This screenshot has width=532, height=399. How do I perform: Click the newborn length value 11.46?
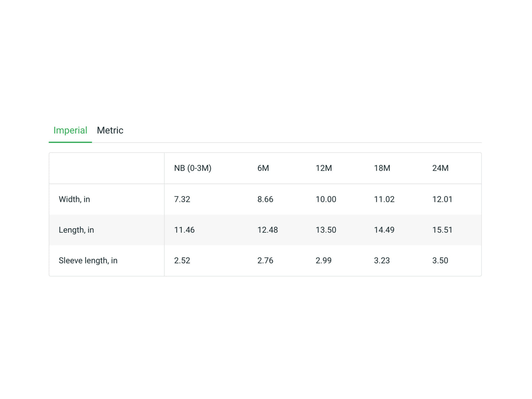[184, 230]
